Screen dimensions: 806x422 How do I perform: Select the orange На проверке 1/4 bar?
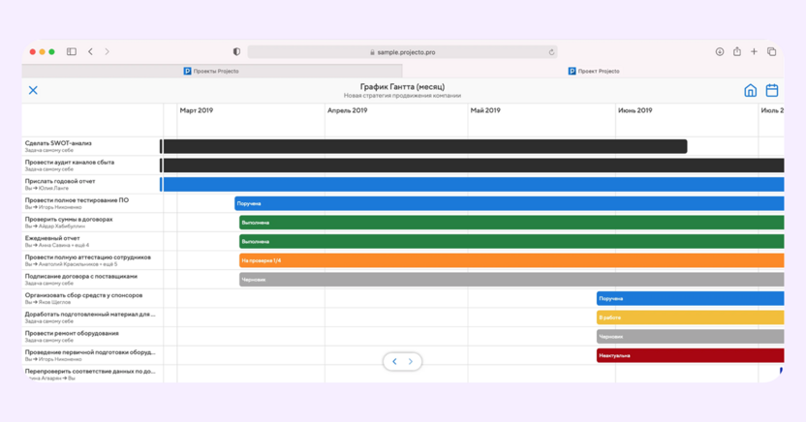pyautogui.click(x=511, y=260)
